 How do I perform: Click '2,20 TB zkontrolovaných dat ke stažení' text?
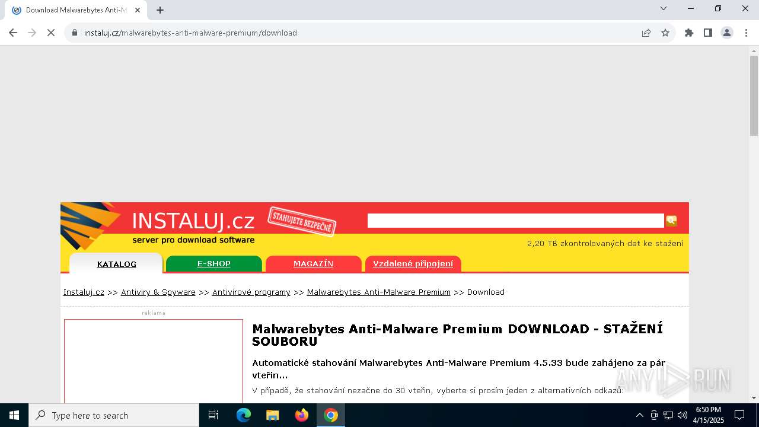tap(605, 243)
